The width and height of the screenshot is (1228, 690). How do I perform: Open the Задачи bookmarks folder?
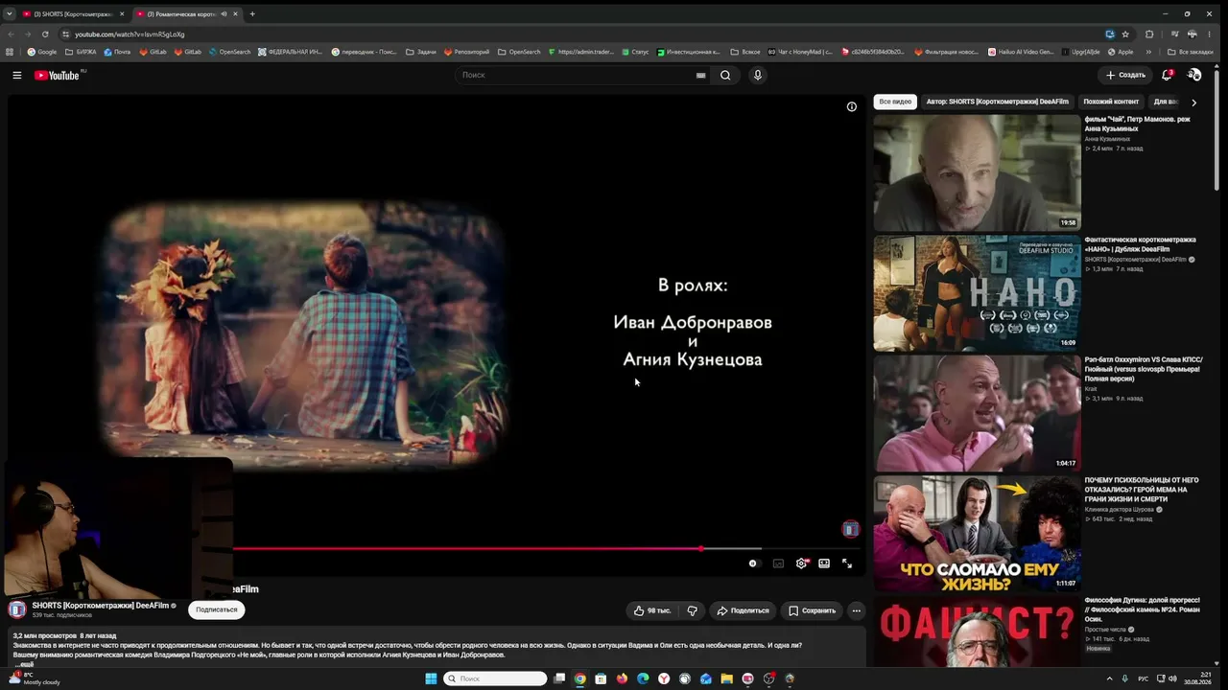tap(420, 52)
